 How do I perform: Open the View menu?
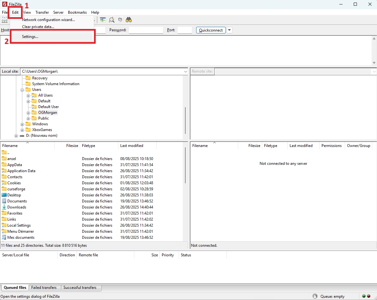(x=27, y=12)
